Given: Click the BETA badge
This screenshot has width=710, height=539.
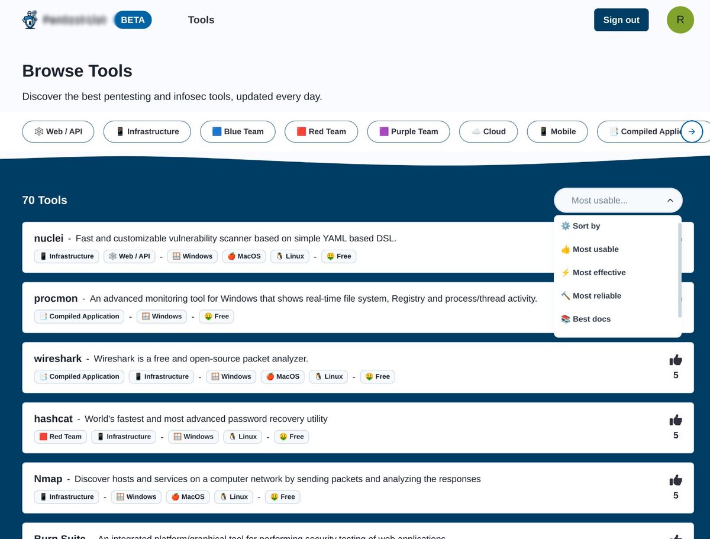Looking at the screenshot, I should coord(133,20).
